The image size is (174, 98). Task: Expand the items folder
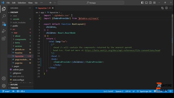pyautogui.click(x=21, y=43)
